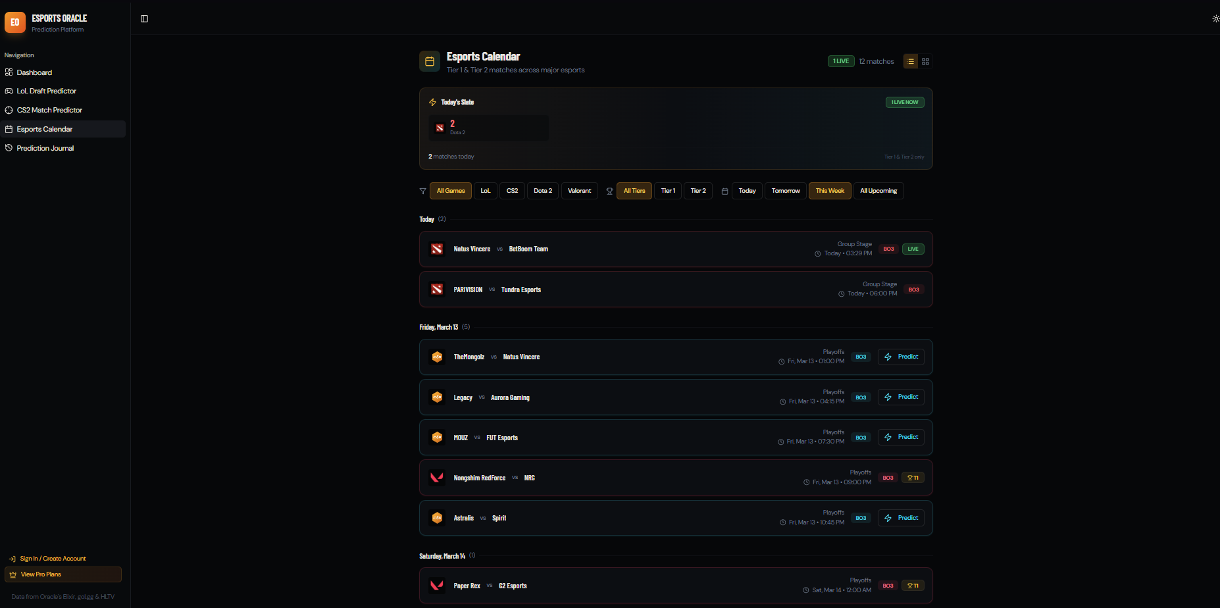
Task: Click the Esports Oracle logo icon
Action: point(14,22)
